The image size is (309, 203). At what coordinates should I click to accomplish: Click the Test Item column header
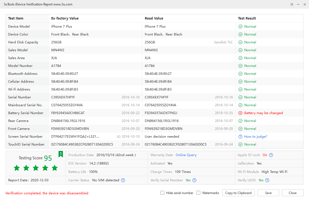tap(16, 18)
